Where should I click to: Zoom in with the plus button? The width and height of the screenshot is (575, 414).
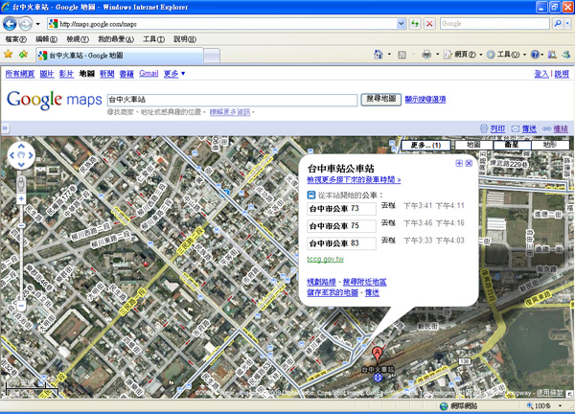(x=21, y=198)
